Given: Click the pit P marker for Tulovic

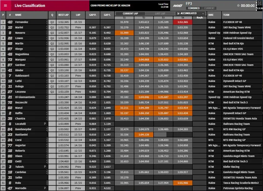Looking at the screenshot, I should click(45, 166).
